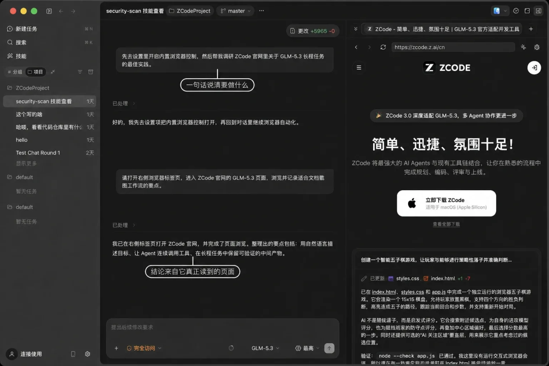Viewport: 549px width, 366px height.
Task: Click the single-pane layout icon in title bar
Action: click(x=527, y=11)
